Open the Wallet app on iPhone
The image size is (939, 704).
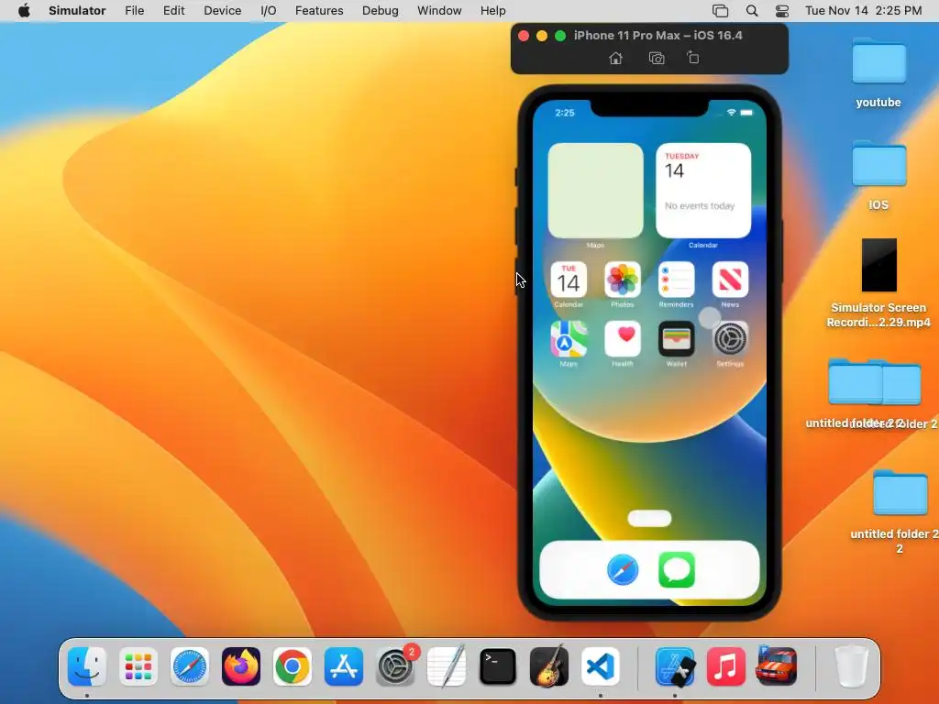point(676,339)
